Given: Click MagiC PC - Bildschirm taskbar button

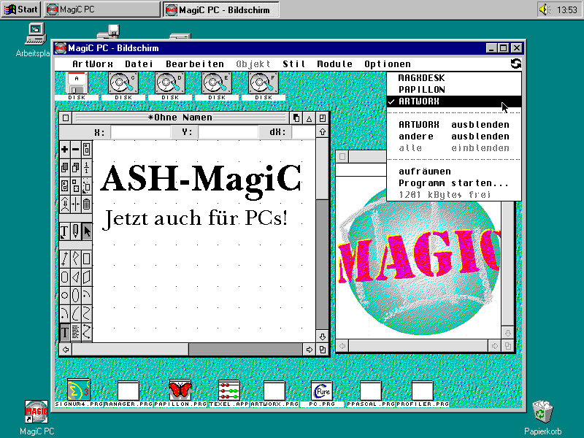Looking at the screenshot, I should tap(221, 9).
